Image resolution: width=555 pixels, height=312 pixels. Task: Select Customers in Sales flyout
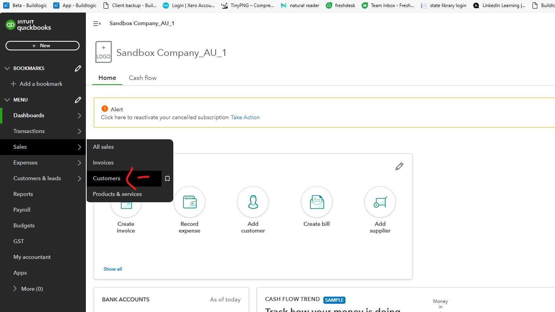(x=124, y=179)
